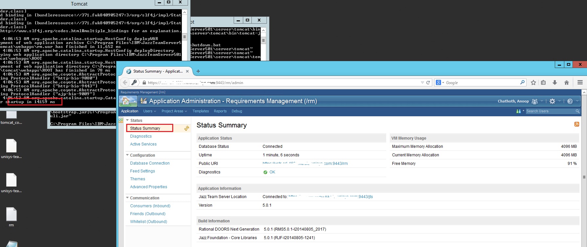The height and width of the screenshot is (247, 587).
Task: Open the help question-mark icon
Action: (570, 101)
